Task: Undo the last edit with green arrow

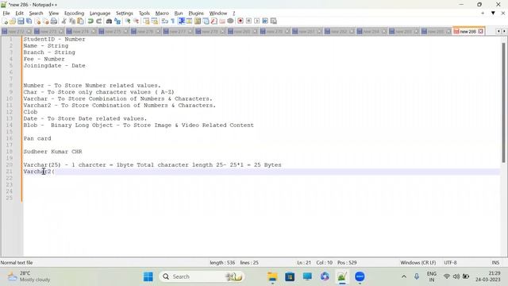Action: click(x=90, y=21)
